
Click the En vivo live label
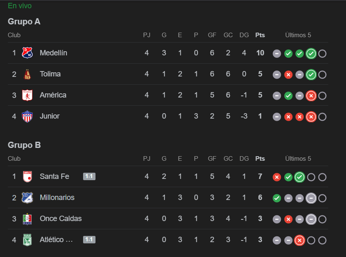point(20,6)
